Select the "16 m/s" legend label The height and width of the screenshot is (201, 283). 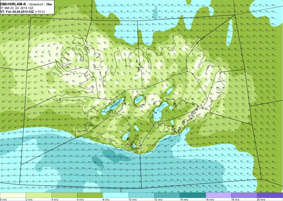(x=210, y=200)
